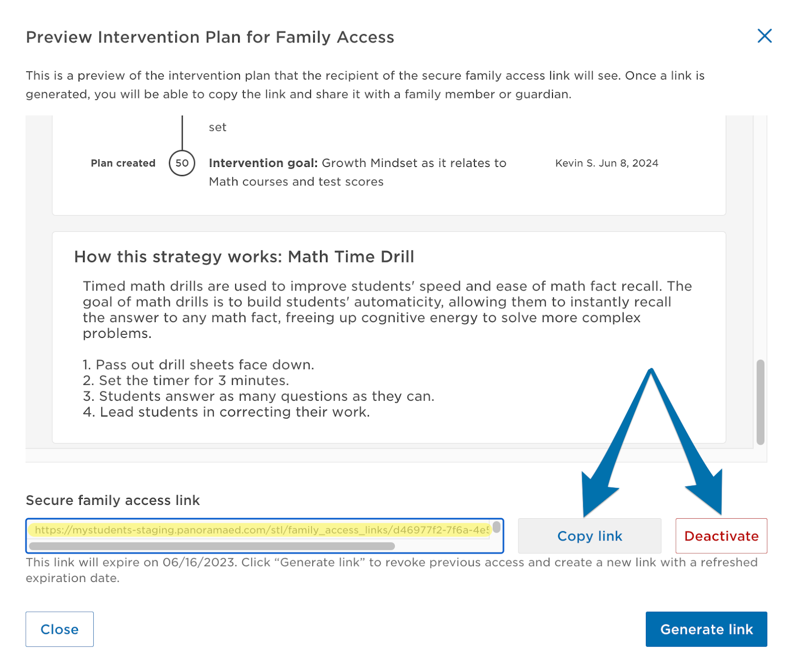The height and width of the screenshot is (669, 790).
Task: Click the circled 50 timeline marker
Action: [182, 163]
